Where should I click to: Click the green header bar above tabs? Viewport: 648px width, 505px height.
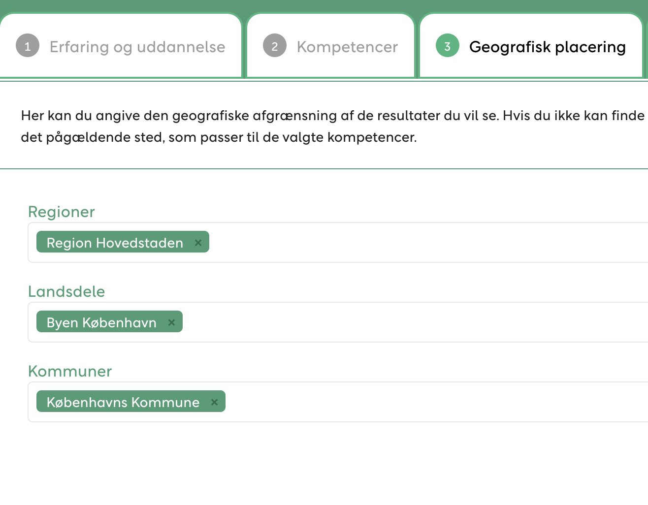pyautogui.click(x=324, y=5)
